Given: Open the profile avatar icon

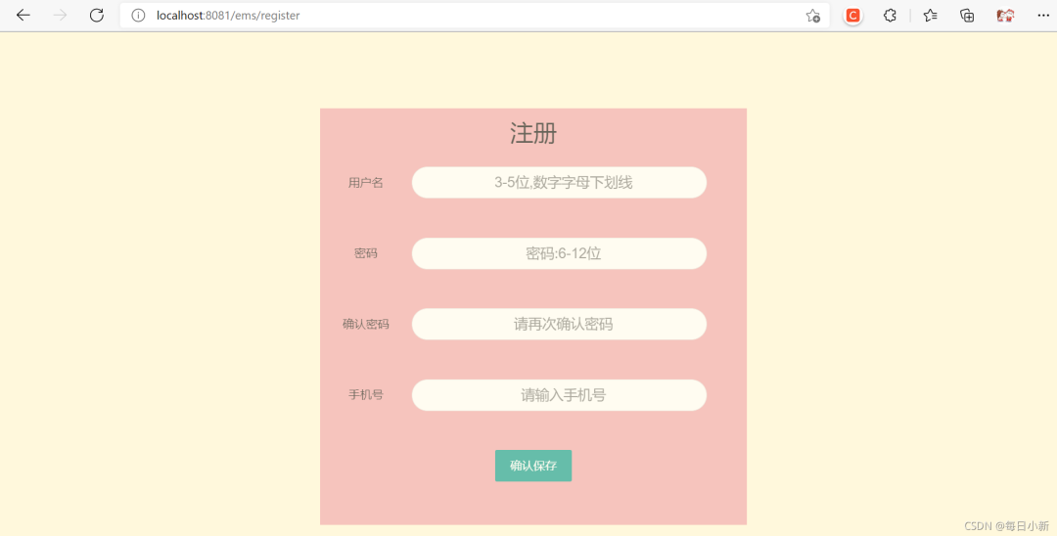Looking at the screenshot, I should [1005, 16].
